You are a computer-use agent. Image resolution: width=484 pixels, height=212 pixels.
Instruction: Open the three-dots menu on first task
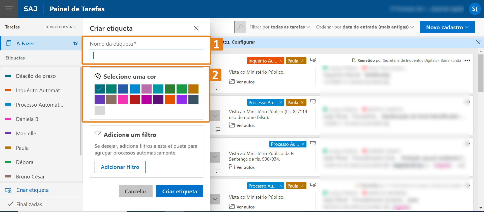467,60
